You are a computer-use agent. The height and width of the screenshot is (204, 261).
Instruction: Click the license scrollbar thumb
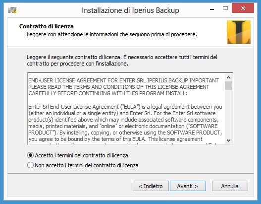click(228, 85)
